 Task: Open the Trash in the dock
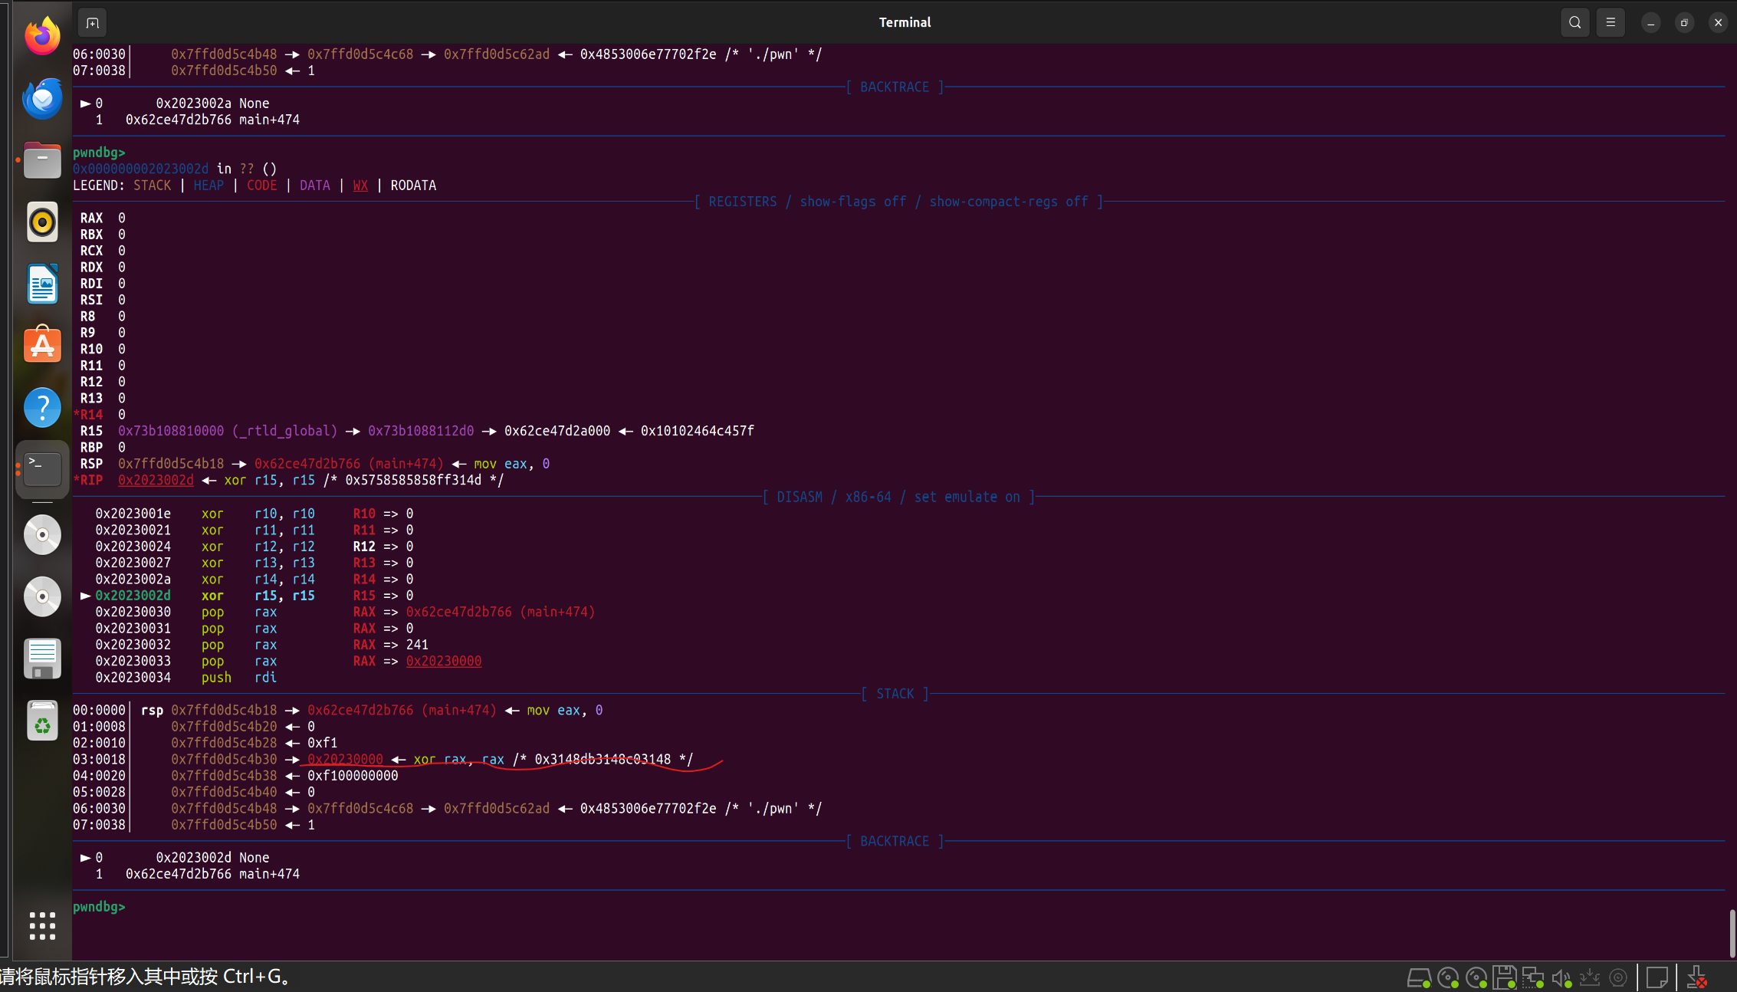(42, 720)
